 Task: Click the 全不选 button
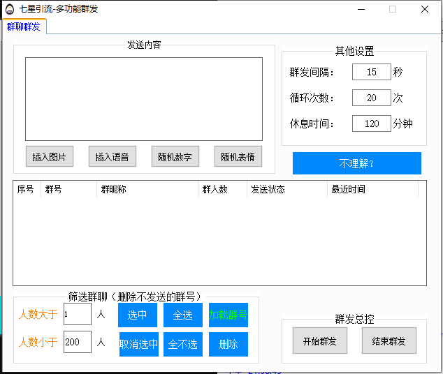183,345
